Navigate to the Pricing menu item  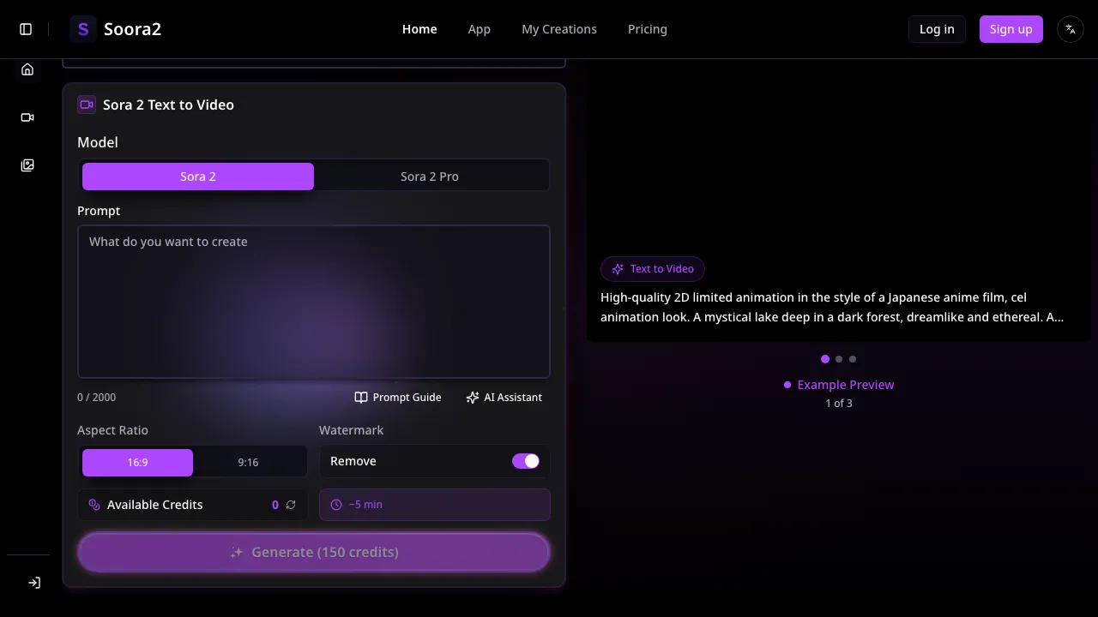(x=647, y=28)
